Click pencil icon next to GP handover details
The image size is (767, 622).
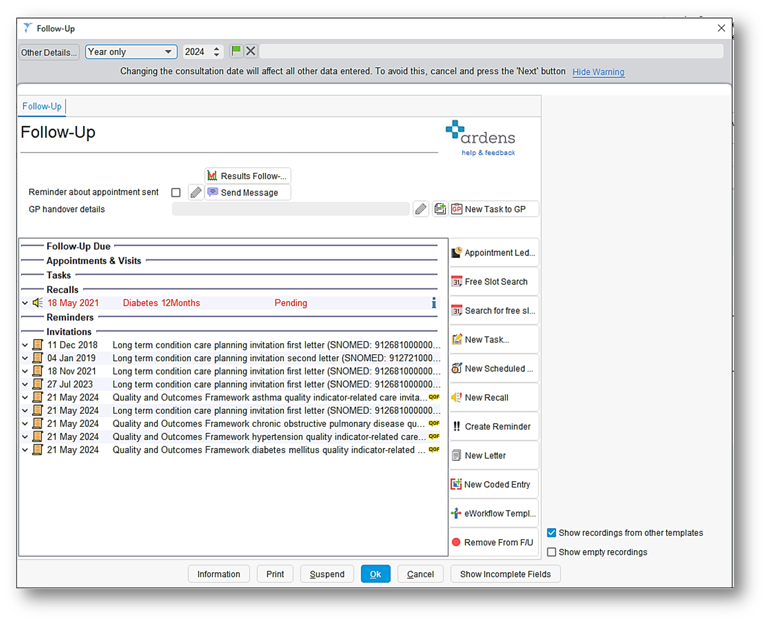pos(420,209)
